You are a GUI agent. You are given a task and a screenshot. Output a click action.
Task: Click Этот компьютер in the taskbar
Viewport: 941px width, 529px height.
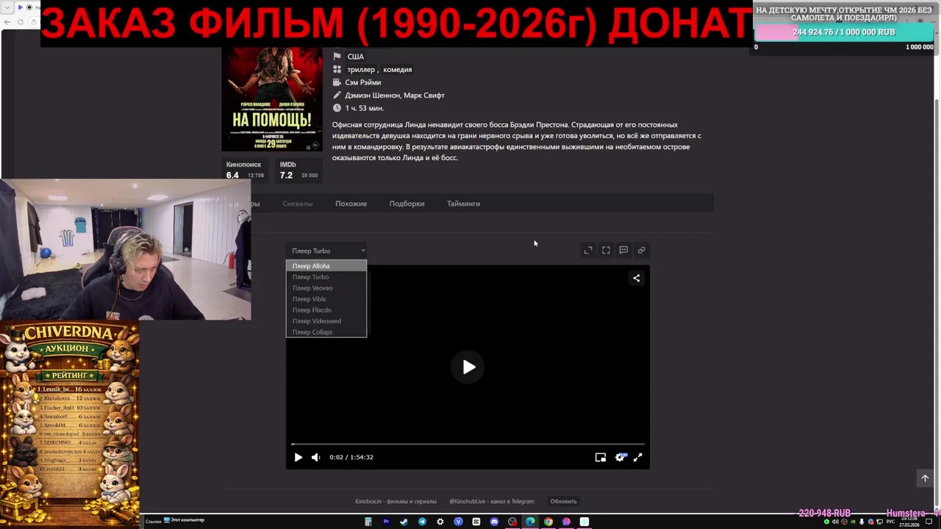click(x=184, y=520)
